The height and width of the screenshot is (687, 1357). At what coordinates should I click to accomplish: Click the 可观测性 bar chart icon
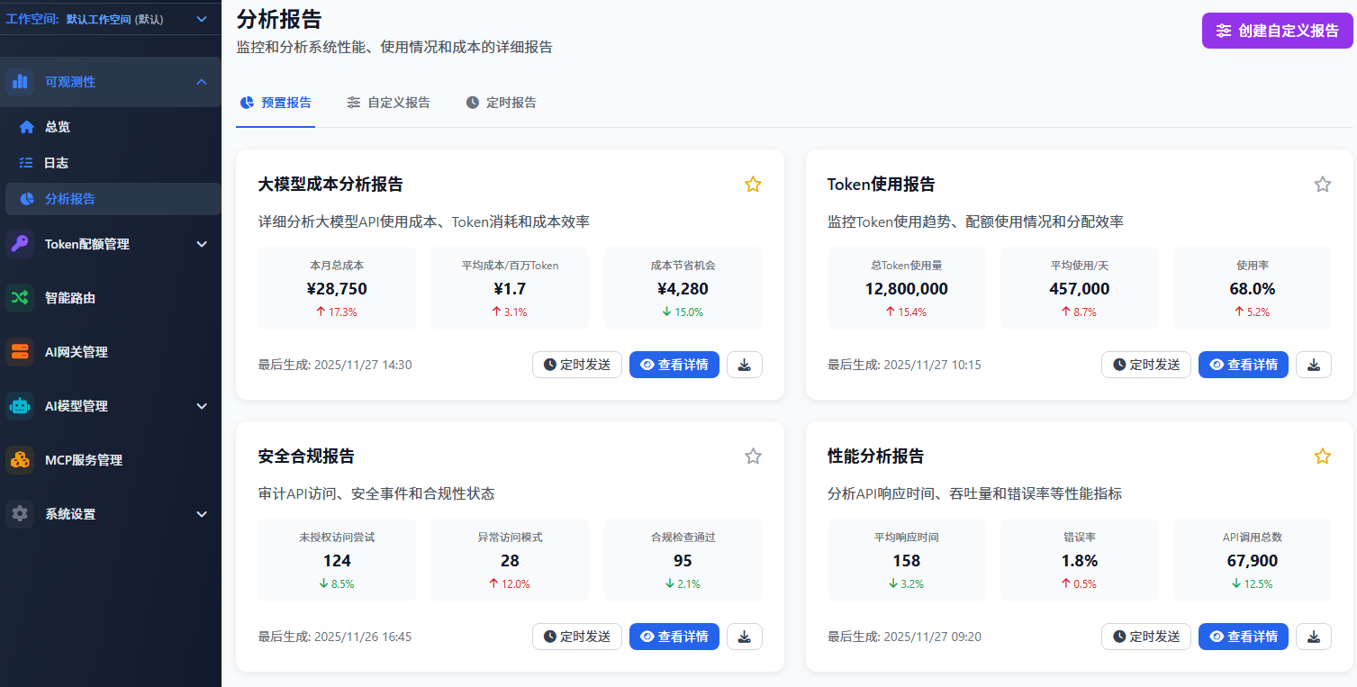tap(20, 82)
